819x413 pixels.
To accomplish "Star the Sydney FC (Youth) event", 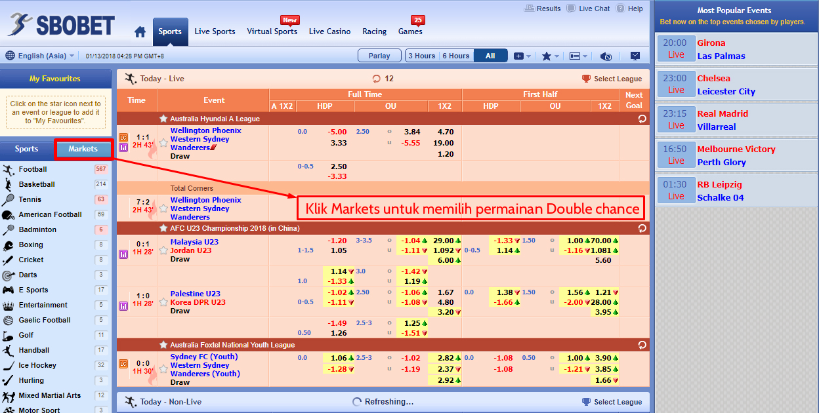I will click(163, 370).
